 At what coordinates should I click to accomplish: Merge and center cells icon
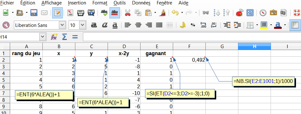coord(170,25)
